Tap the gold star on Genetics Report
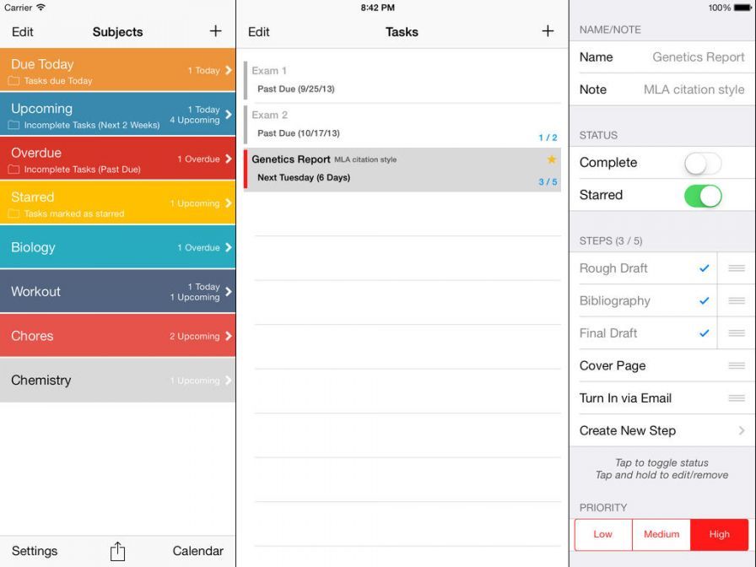The height and width of the screenshot is (567, 756). point(552,159)
